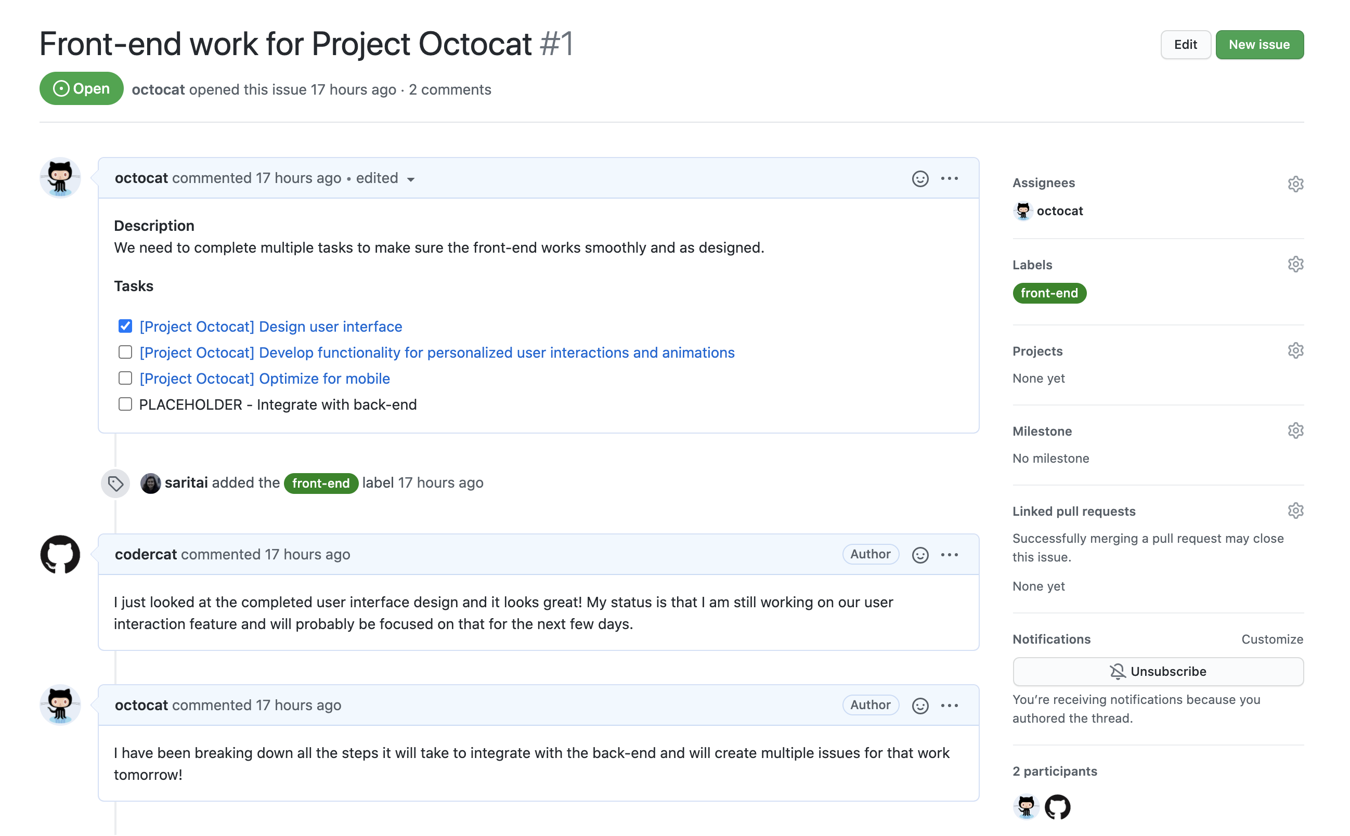Click the emoji reaction icon on octocat's comment
Viewport: 1350px width, 836px height.
(x=920, y=177)
